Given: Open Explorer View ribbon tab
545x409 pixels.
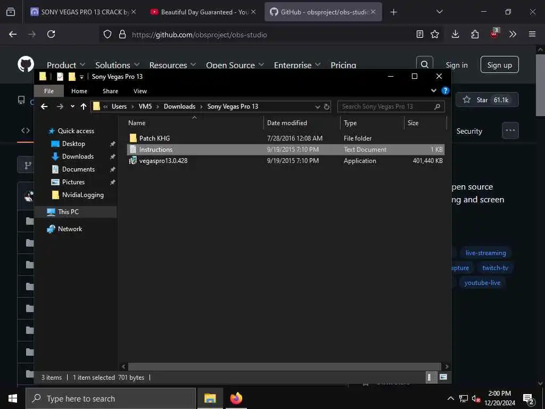Looking at the screenshot, I should pos(140,91).
